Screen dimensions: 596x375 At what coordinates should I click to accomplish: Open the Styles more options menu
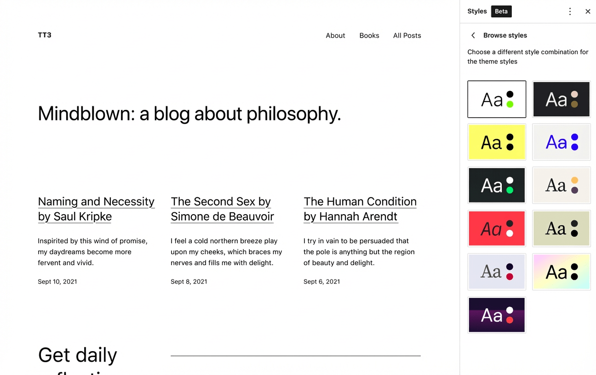[570, 11]
